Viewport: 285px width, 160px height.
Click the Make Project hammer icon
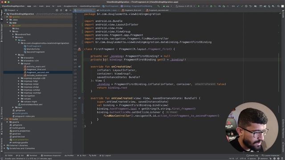tap(159, 6)
